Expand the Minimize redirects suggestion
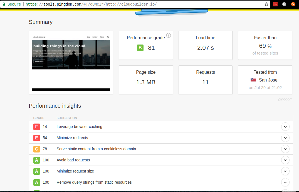Image resolution: width=299 pixels, height=192 pixels. 285,138
